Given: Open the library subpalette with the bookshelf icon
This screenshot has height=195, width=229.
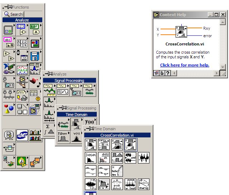Looking at the screenshot, I should coord(35,136).
